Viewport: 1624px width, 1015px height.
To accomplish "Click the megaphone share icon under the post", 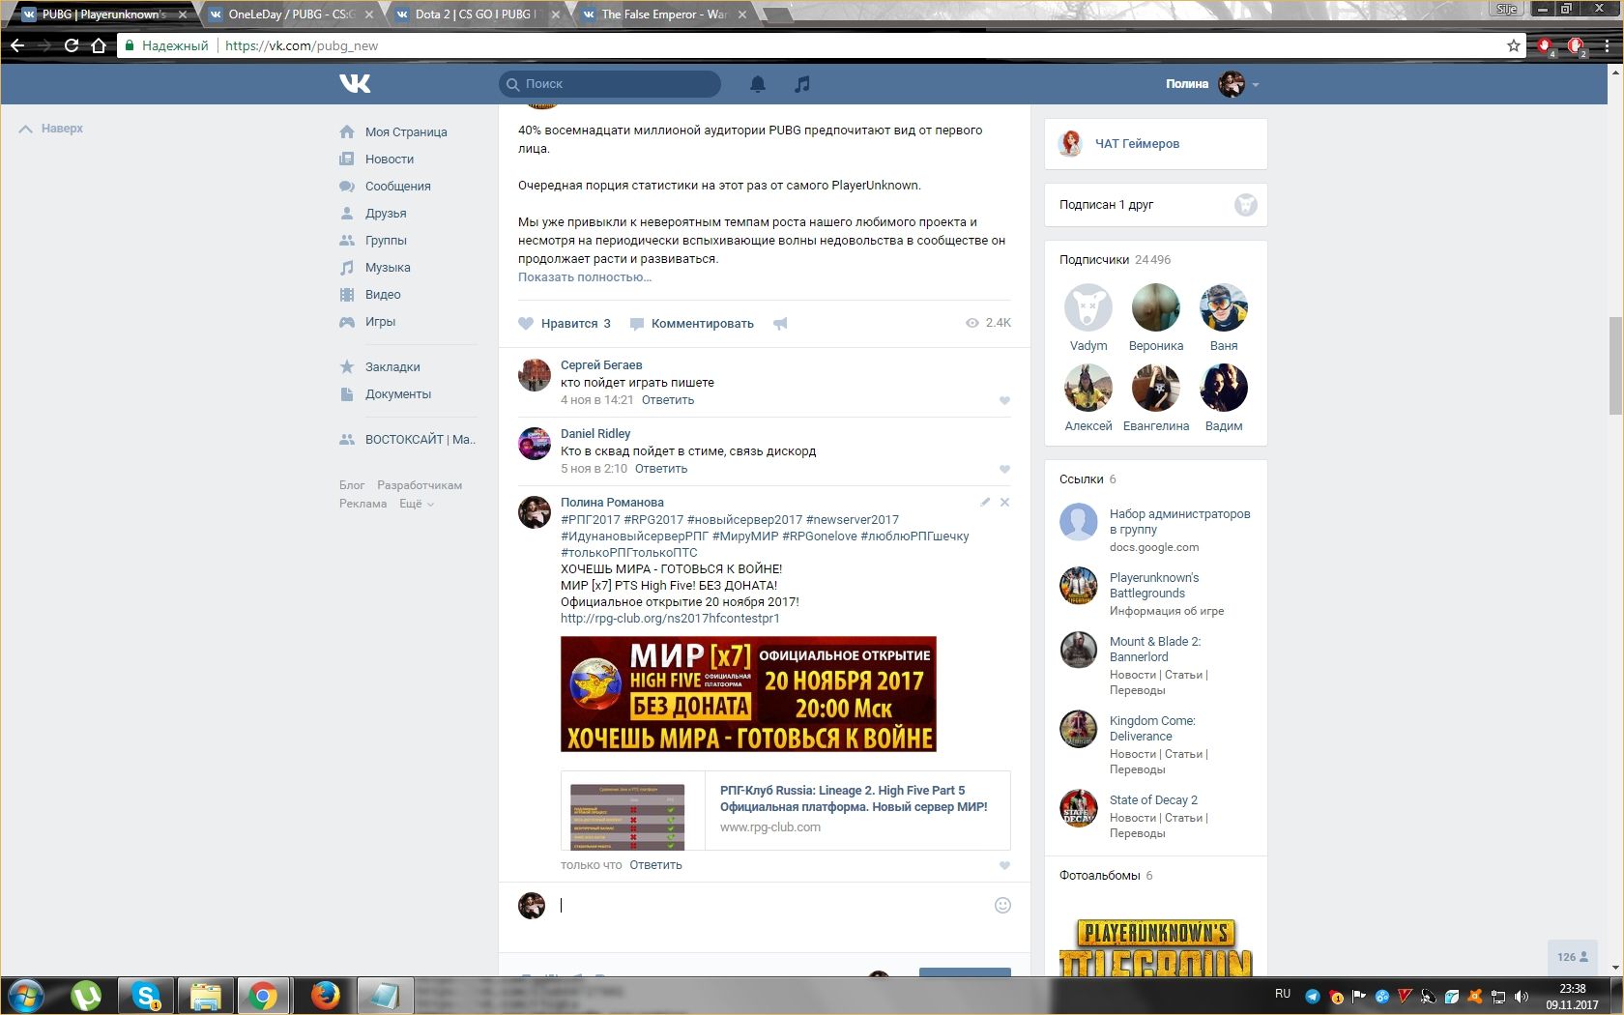I will [780, 324].
